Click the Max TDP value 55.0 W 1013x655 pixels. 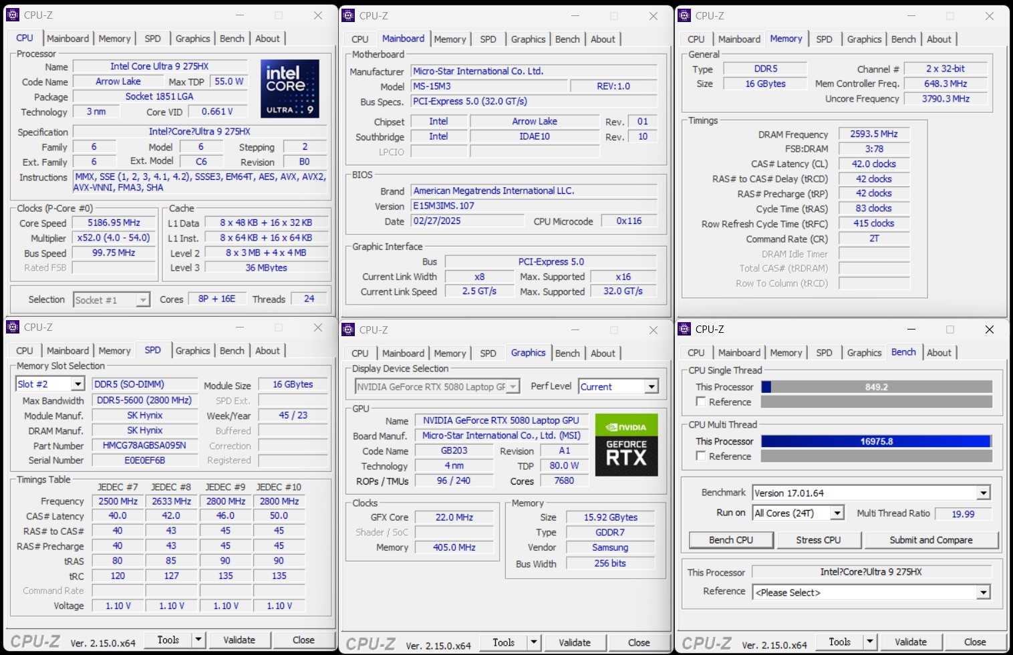pos(229,81)
